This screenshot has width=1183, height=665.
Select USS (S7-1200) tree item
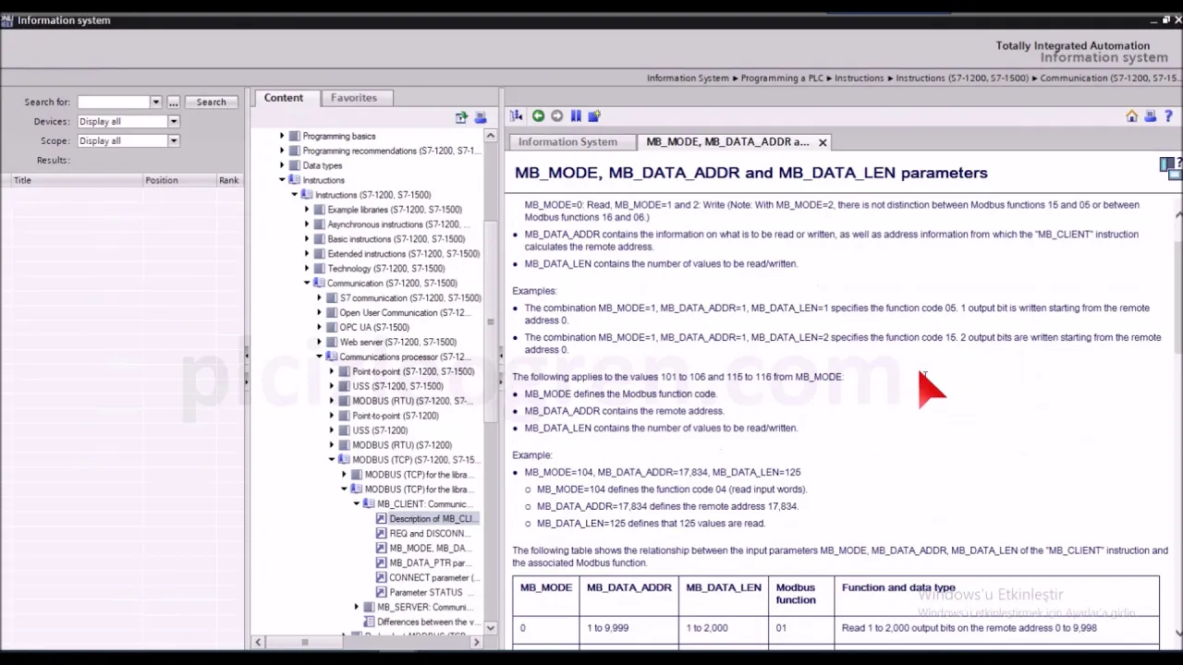pos(379,430)
